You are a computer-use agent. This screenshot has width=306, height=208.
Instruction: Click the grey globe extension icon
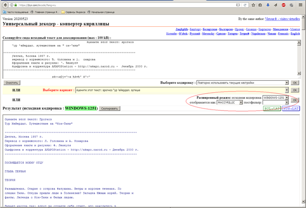click(x=291, y=5)
